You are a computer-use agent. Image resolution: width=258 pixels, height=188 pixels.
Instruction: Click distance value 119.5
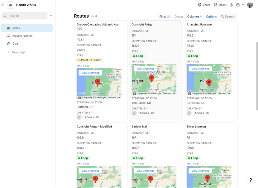tap(190, 35)
